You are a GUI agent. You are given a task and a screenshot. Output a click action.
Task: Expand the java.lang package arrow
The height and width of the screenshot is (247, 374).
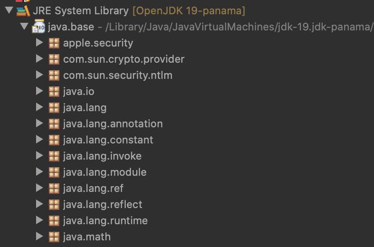pos(40,108)
